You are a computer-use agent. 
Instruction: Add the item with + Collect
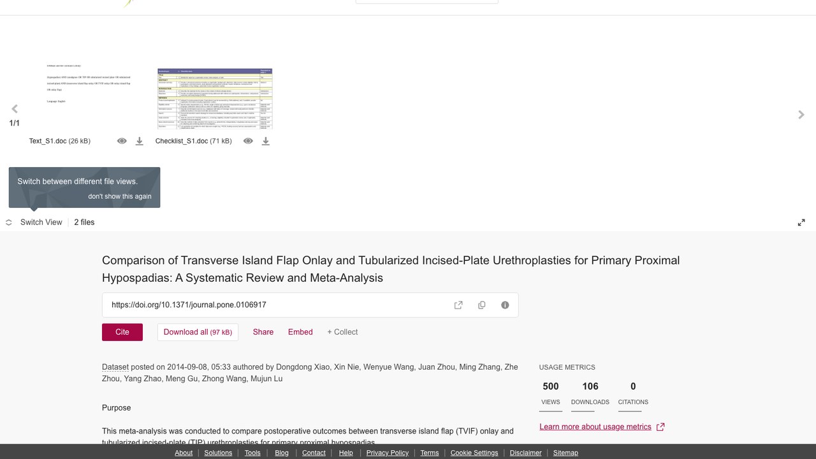click(342, 332)
